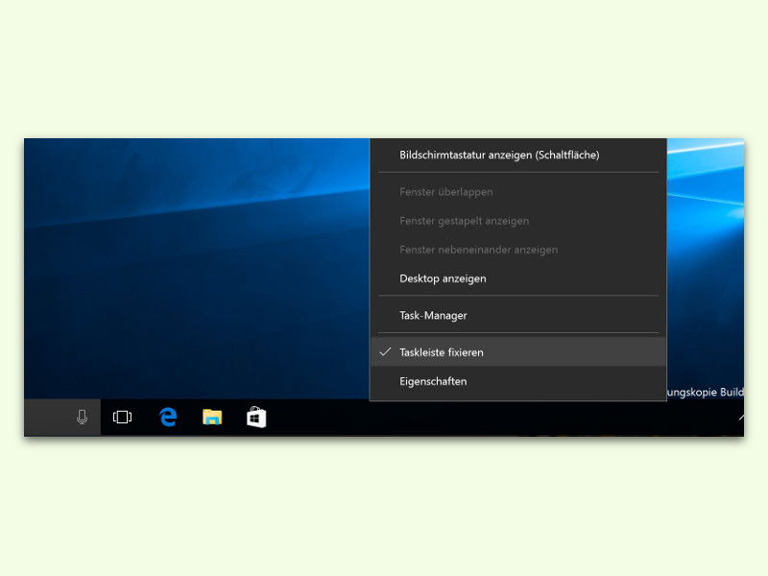768x576 pixels.
Task: Toggle 'Taskleiste fixieren' checkmark option
Action: 518,352
